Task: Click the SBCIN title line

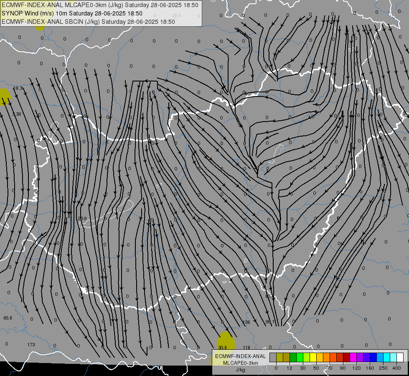Action: 88,22
